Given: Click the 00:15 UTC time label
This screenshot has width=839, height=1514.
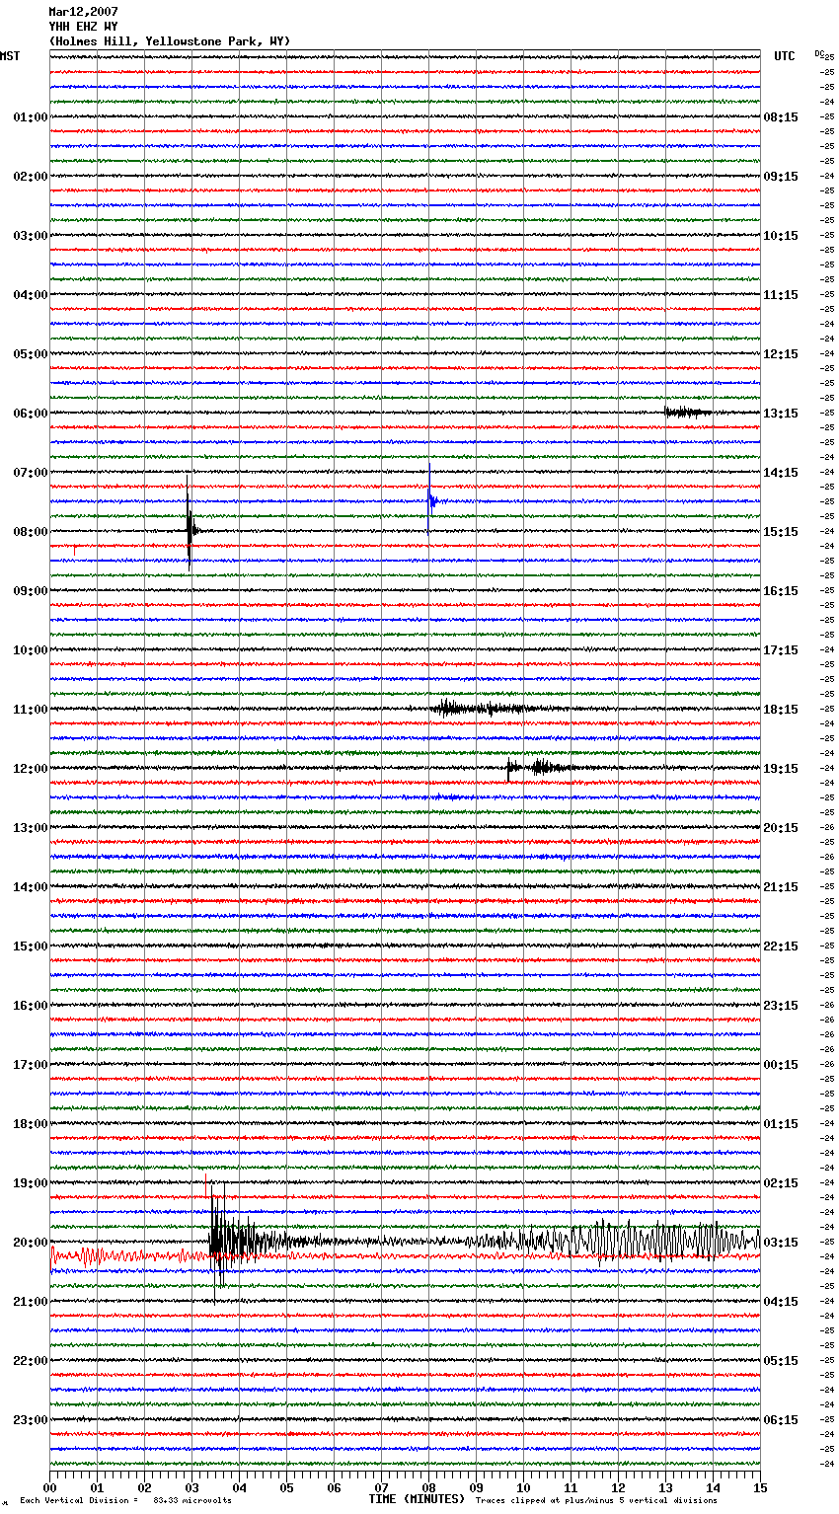Looking at the screenshot, I should (x=781, y=1065).
